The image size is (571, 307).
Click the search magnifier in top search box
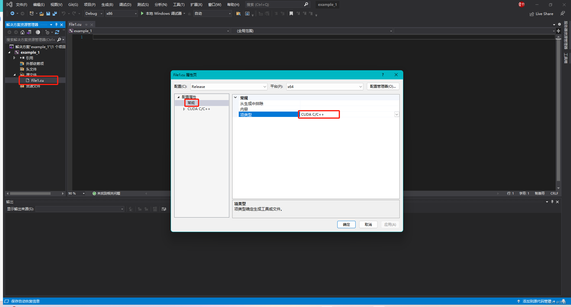coord(306,4)
